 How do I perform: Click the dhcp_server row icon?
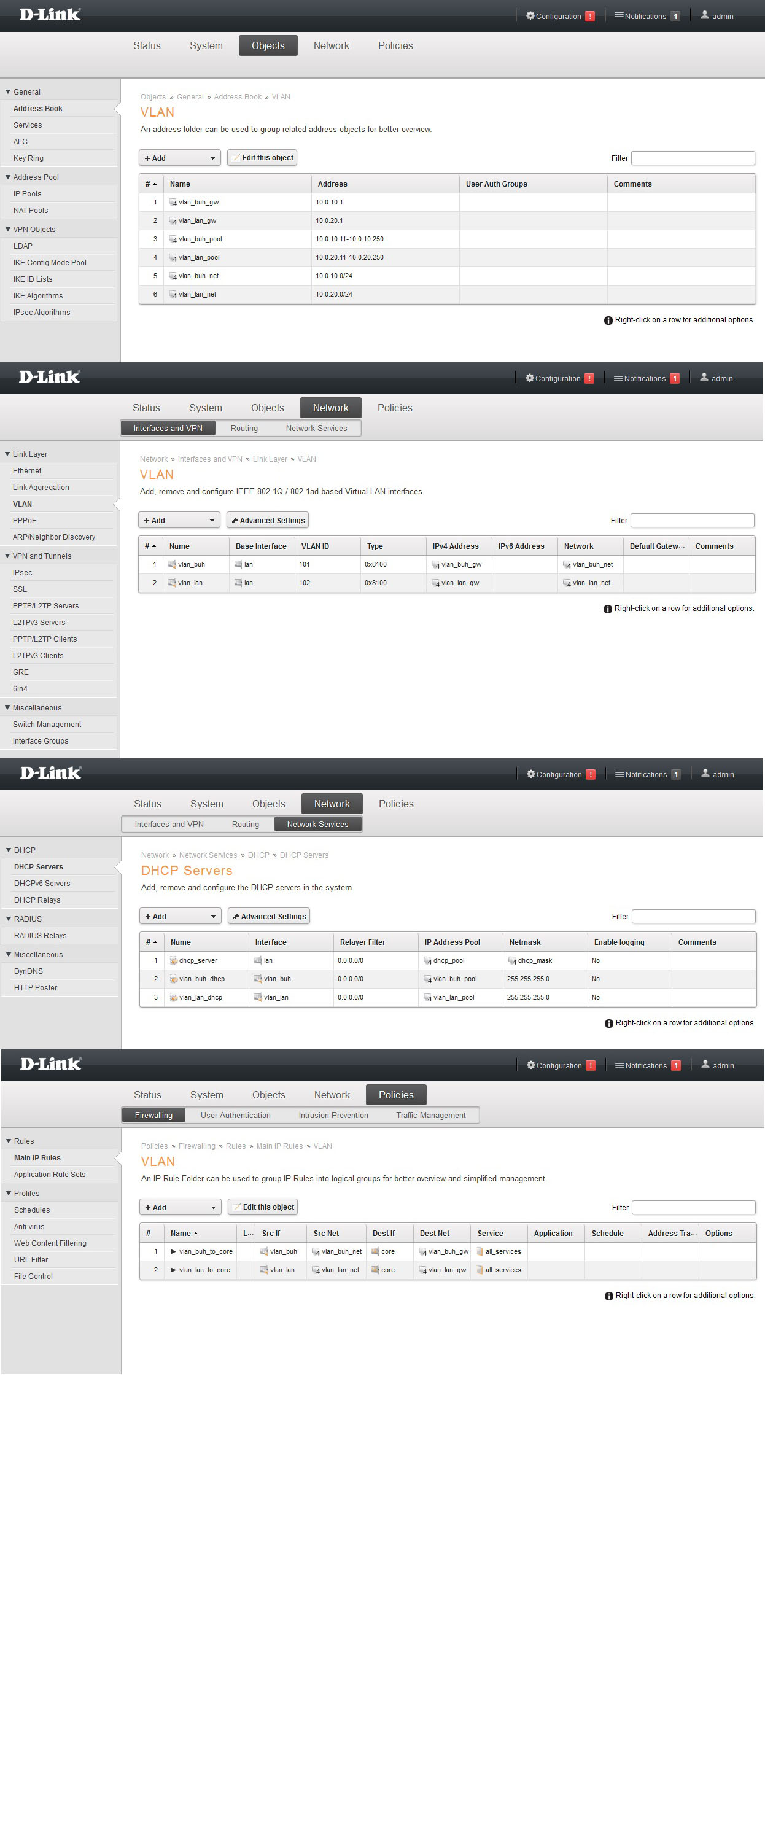(x=173, y=960)
